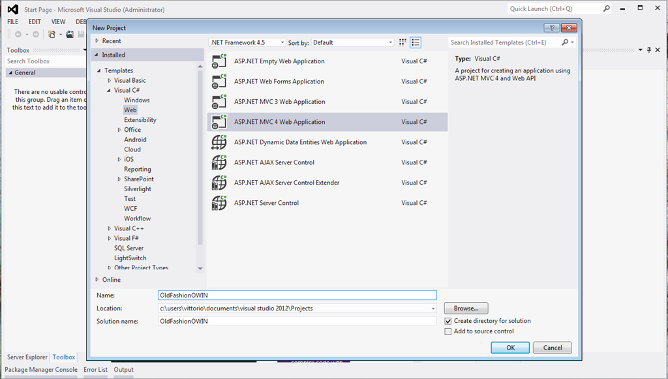The width and height of the screenshot is (668, 379).
Task: Switch templates to small icons view
Action: (402, 42)
